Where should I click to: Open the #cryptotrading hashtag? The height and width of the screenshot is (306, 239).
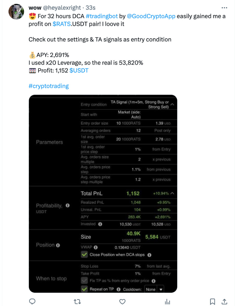(49, 86)
